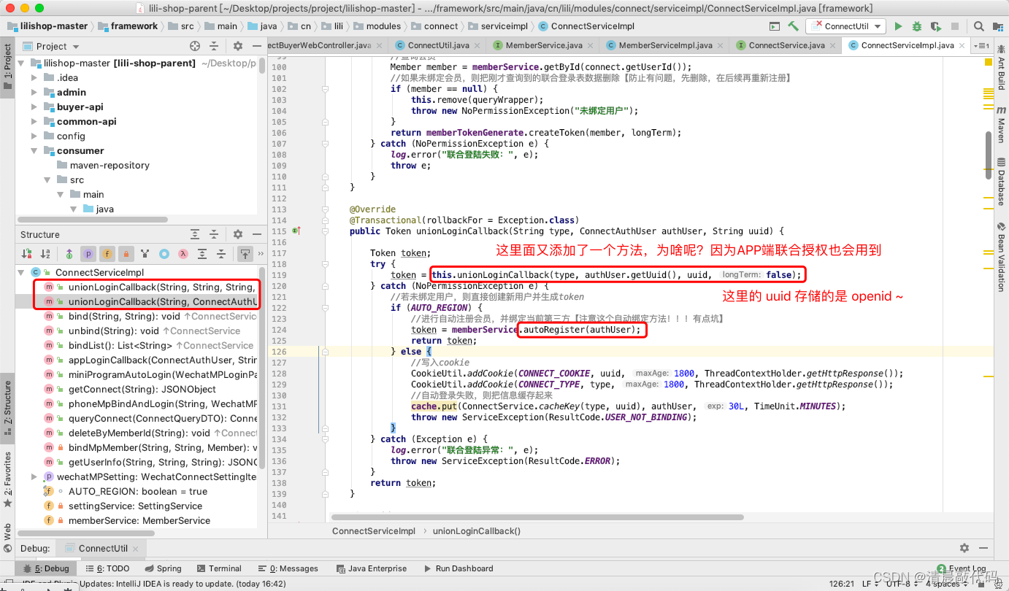The height and width of the screenshot is (591, 1009).
Task: Expand the buyer-api module folder
Action: [x=34, y=107]
